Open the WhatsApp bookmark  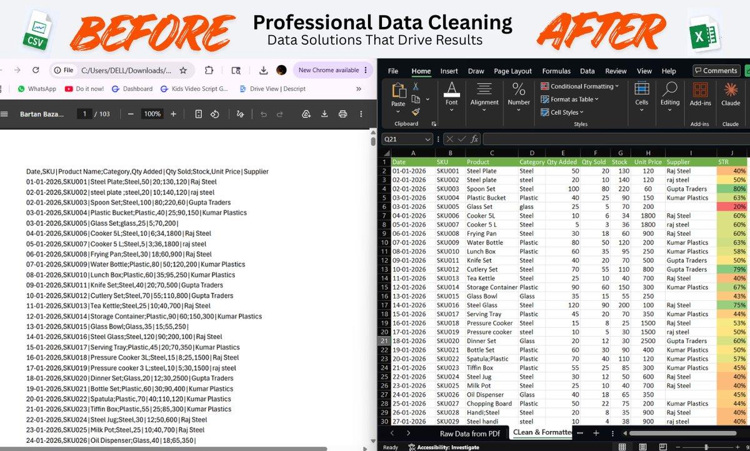(x=37, y=89)
